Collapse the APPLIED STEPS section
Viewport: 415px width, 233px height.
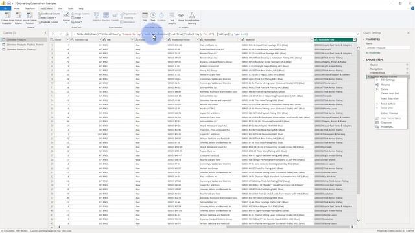tap(364, 60)
